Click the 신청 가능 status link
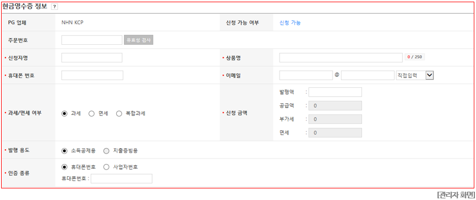Viewport: 476px width, 200px height. point(290,23)
